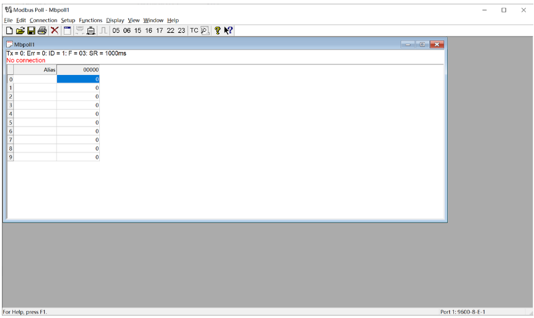Screen dimensions: 534x318
Task: Open the read/write definition window icon
Action: (68, 30)
